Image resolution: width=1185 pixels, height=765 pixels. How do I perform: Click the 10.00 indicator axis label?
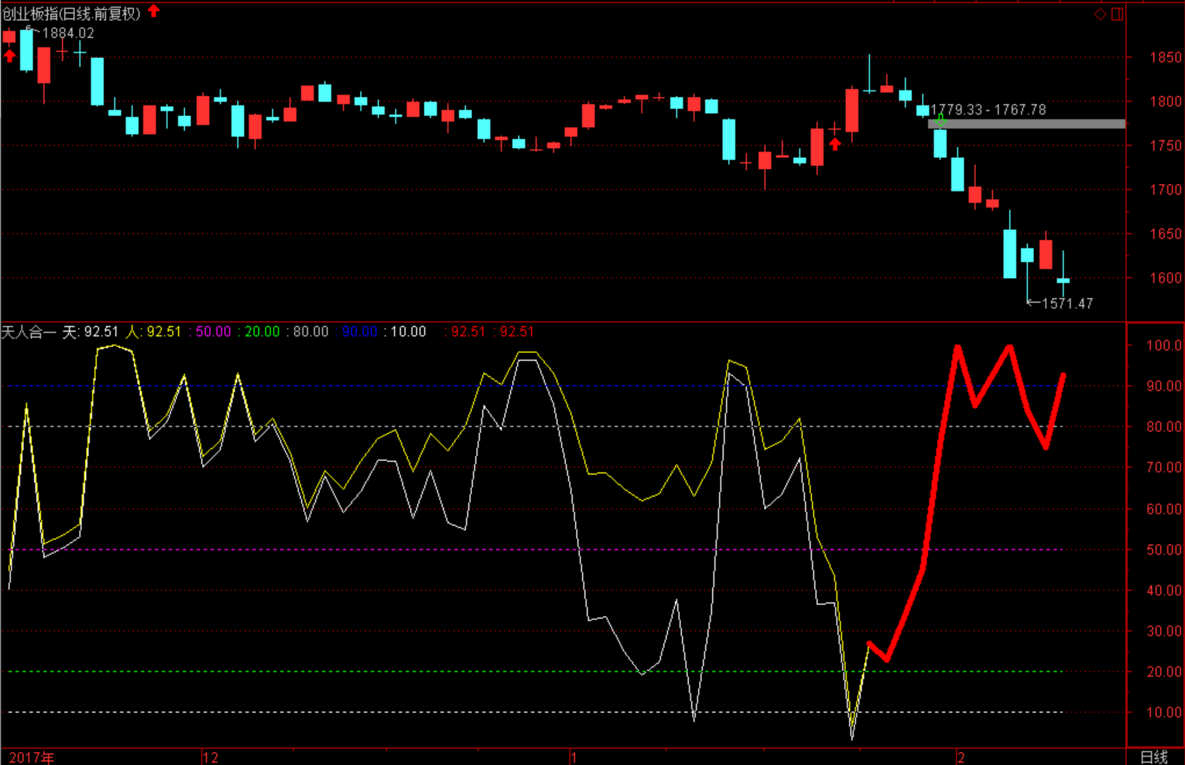click(1164, 712)
